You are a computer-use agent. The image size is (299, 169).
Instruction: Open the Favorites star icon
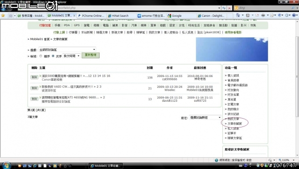3,15
